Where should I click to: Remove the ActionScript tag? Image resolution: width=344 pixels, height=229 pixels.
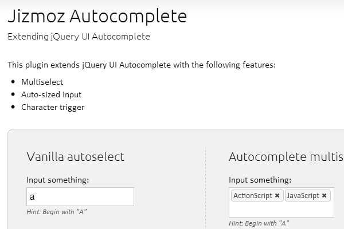[277, 196]
